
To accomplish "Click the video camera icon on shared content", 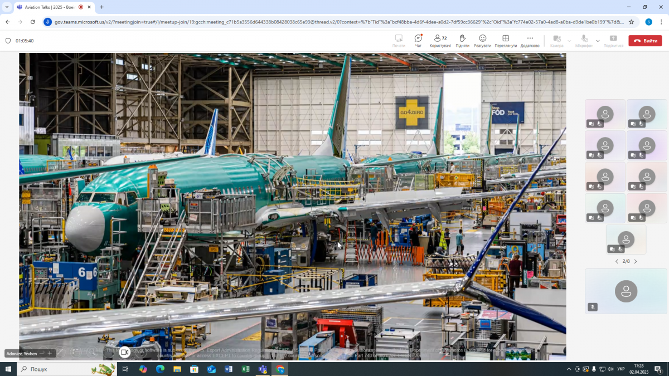I will (x=124, y=352).
